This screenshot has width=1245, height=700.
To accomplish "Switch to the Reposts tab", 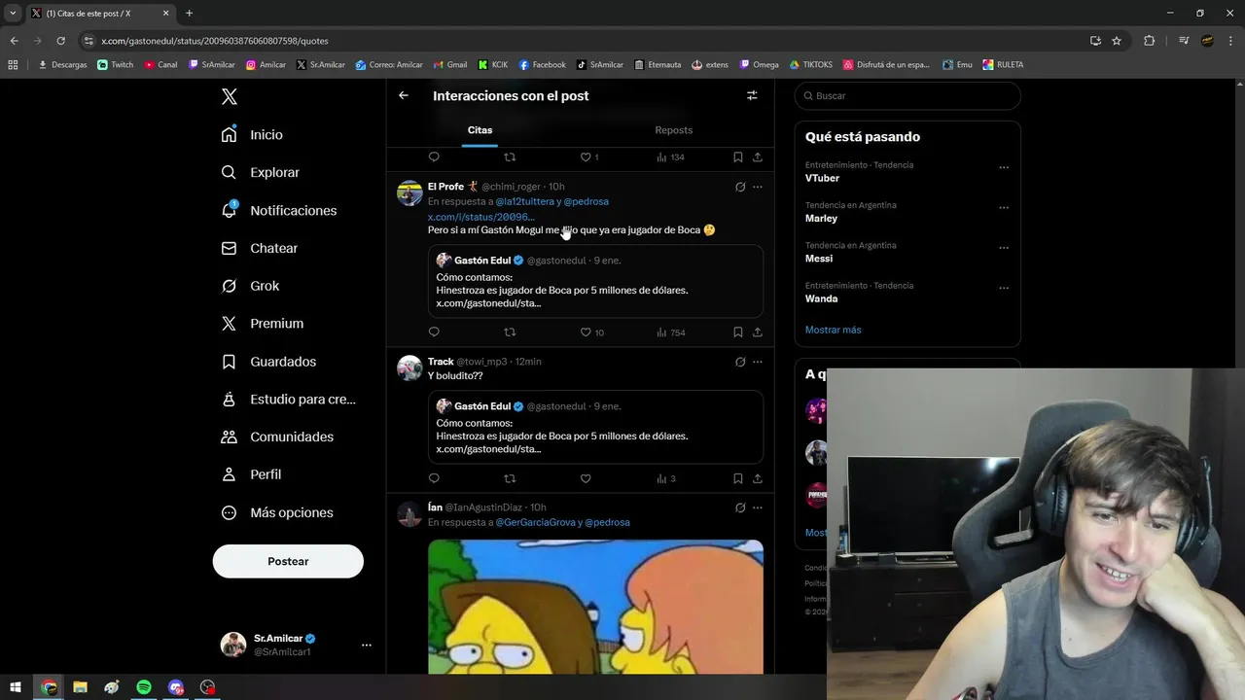I will [x=674, y=130].
